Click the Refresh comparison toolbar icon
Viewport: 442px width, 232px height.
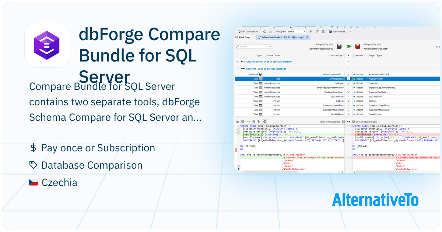(264, 32)
